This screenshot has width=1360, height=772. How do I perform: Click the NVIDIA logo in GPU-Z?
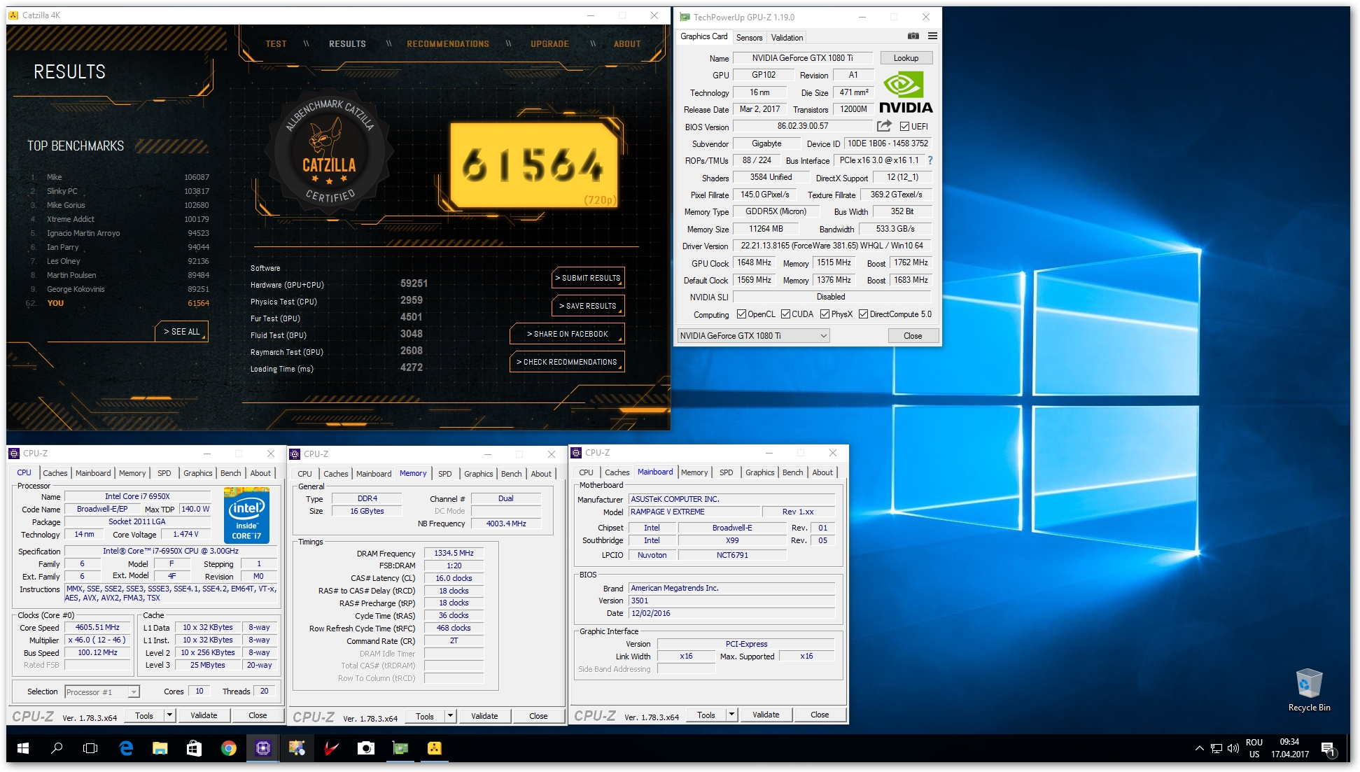906,92
